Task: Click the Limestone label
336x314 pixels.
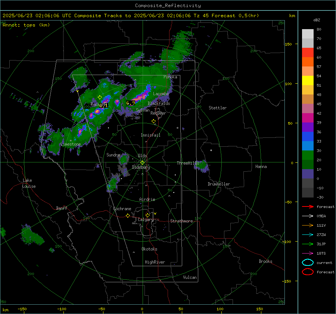Action: [x=71, y=144]
